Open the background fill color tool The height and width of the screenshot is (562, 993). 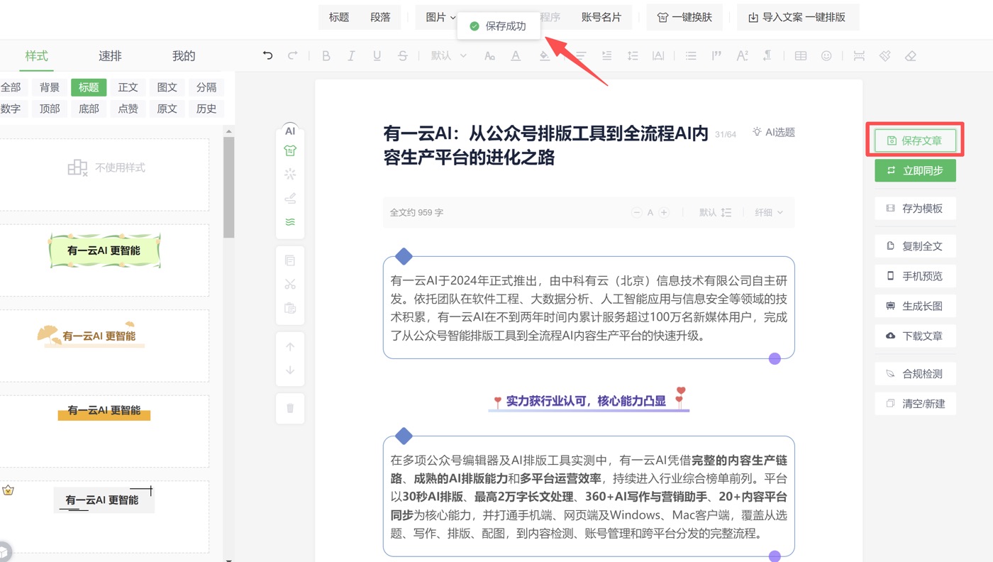pyautogui.click(x=544, y=55)
